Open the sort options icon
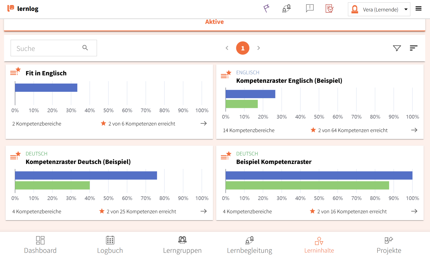 414,48
